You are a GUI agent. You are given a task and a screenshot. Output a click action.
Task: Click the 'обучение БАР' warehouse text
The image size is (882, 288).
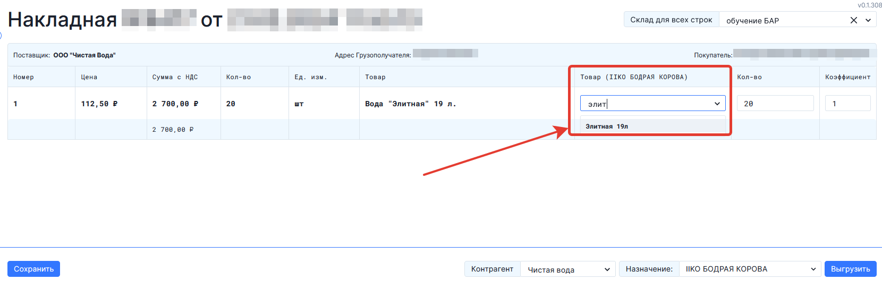pos(752,21)
